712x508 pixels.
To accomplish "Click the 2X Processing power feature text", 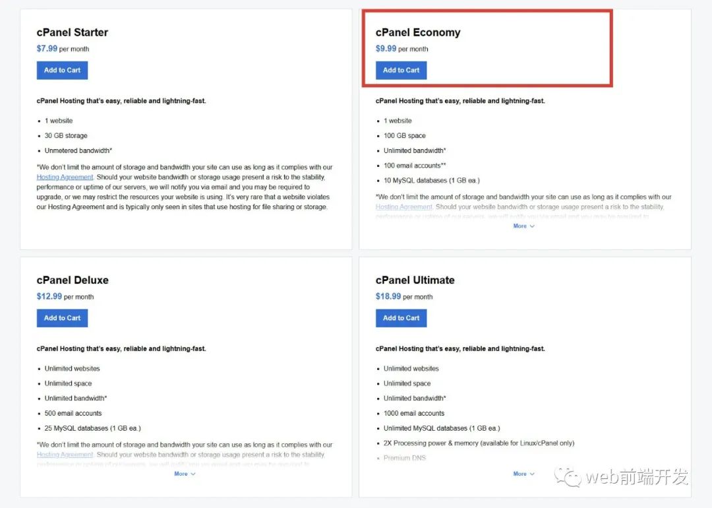I will click(479, 443).
